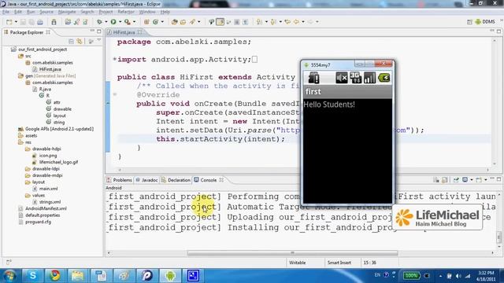Switch to the Problems tab
The width and height of the screenshot is (504, 283).
click(119, 180)
